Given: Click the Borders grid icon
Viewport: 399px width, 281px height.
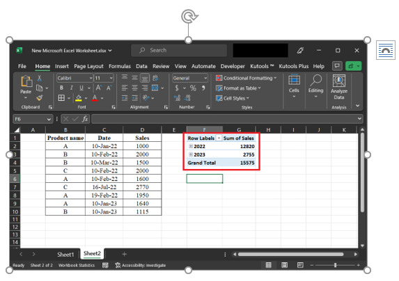Looking at the screenshot, I should point(61,98).
